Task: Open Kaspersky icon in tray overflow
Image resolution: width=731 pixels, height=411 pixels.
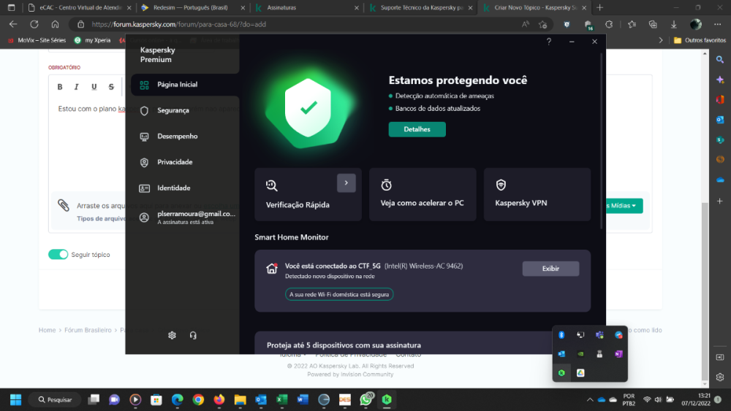Action: pos(561,373)
